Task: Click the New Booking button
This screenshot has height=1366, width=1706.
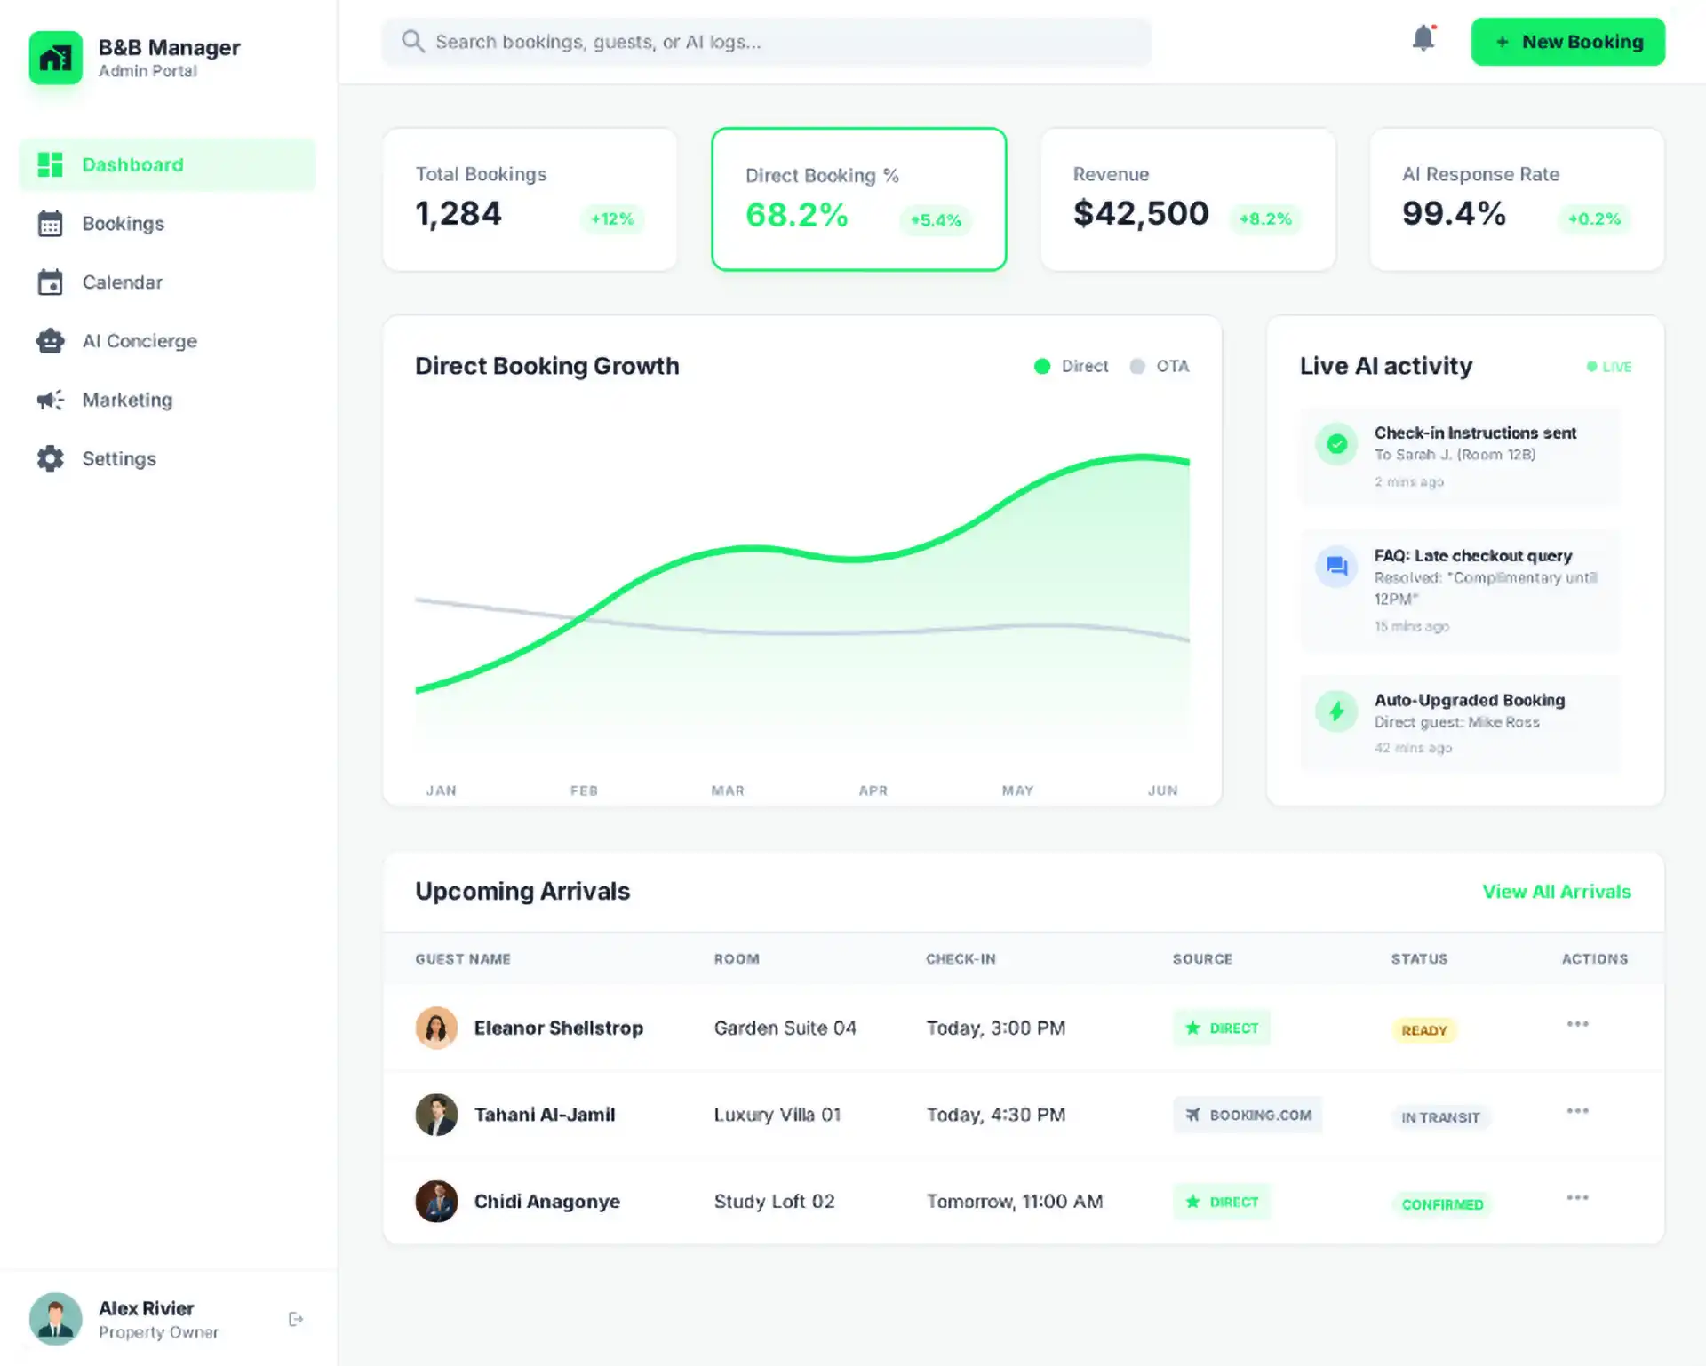Action: click(1567, 42)
